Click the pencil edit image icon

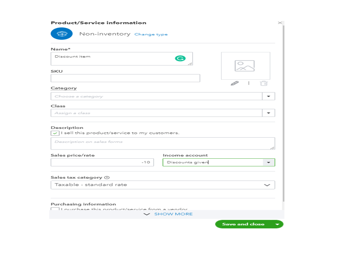coord(234,83)
